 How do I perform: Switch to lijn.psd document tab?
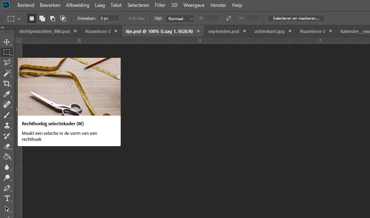point(159,31)
